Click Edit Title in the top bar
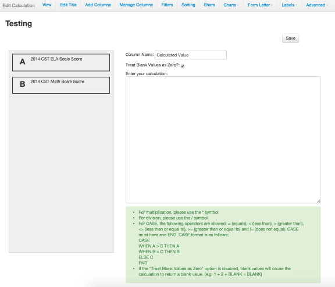 (x=68, y=5)
